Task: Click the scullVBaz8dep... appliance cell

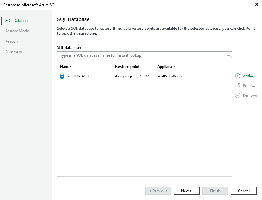Action: pos(171,76)
